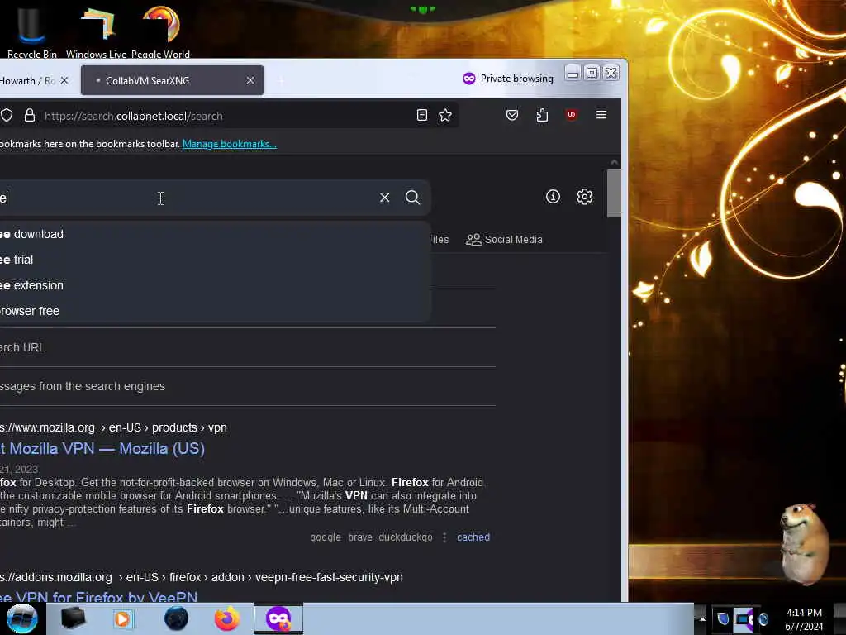Switch to the Social Media category

point(504,239)
